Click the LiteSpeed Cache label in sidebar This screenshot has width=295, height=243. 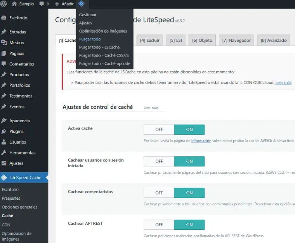tap(25, 178)
